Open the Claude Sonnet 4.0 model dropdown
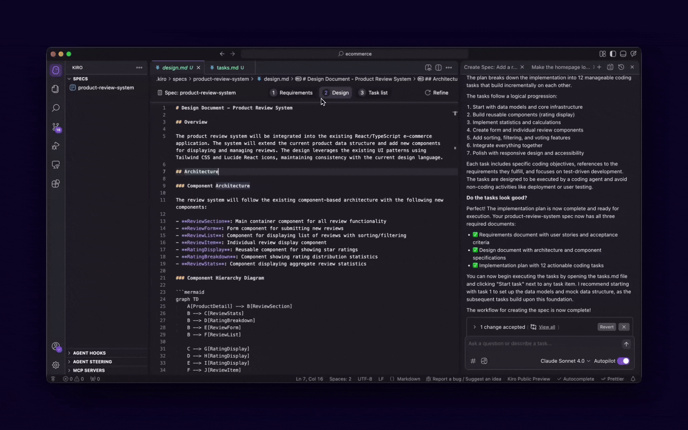 [x=565, y=361]
